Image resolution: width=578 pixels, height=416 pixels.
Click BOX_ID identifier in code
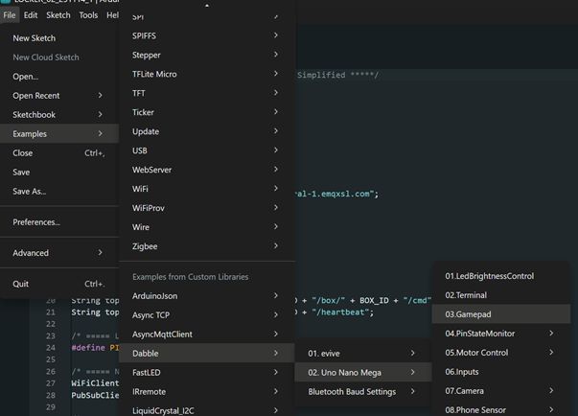pos(374,300)
